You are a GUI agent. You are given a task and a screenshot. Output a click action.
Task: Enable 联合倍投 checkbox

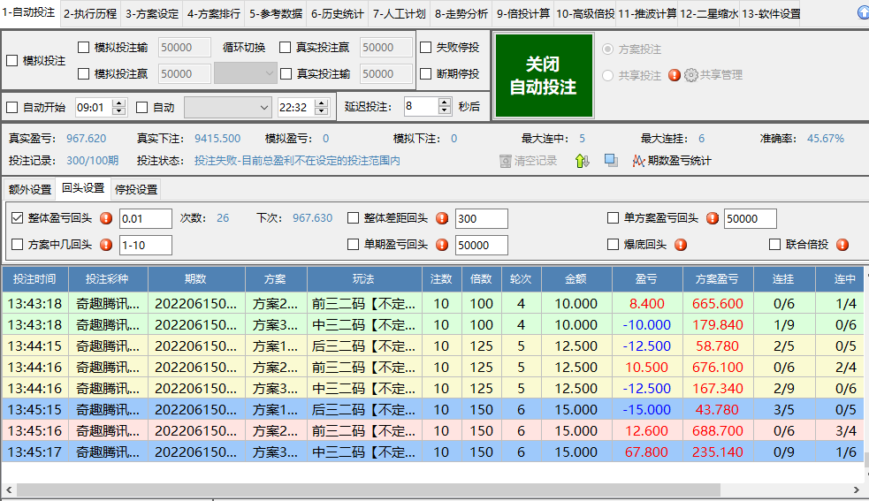pyautogui.click(x=774, y=245)
